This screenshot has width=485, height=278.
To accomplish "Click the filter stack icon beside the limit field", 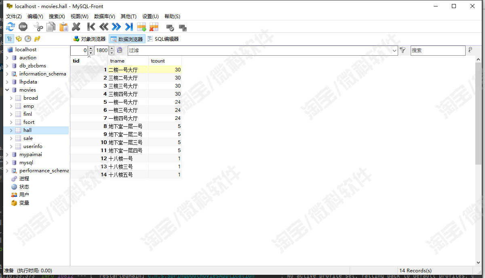I will [120, 50].
